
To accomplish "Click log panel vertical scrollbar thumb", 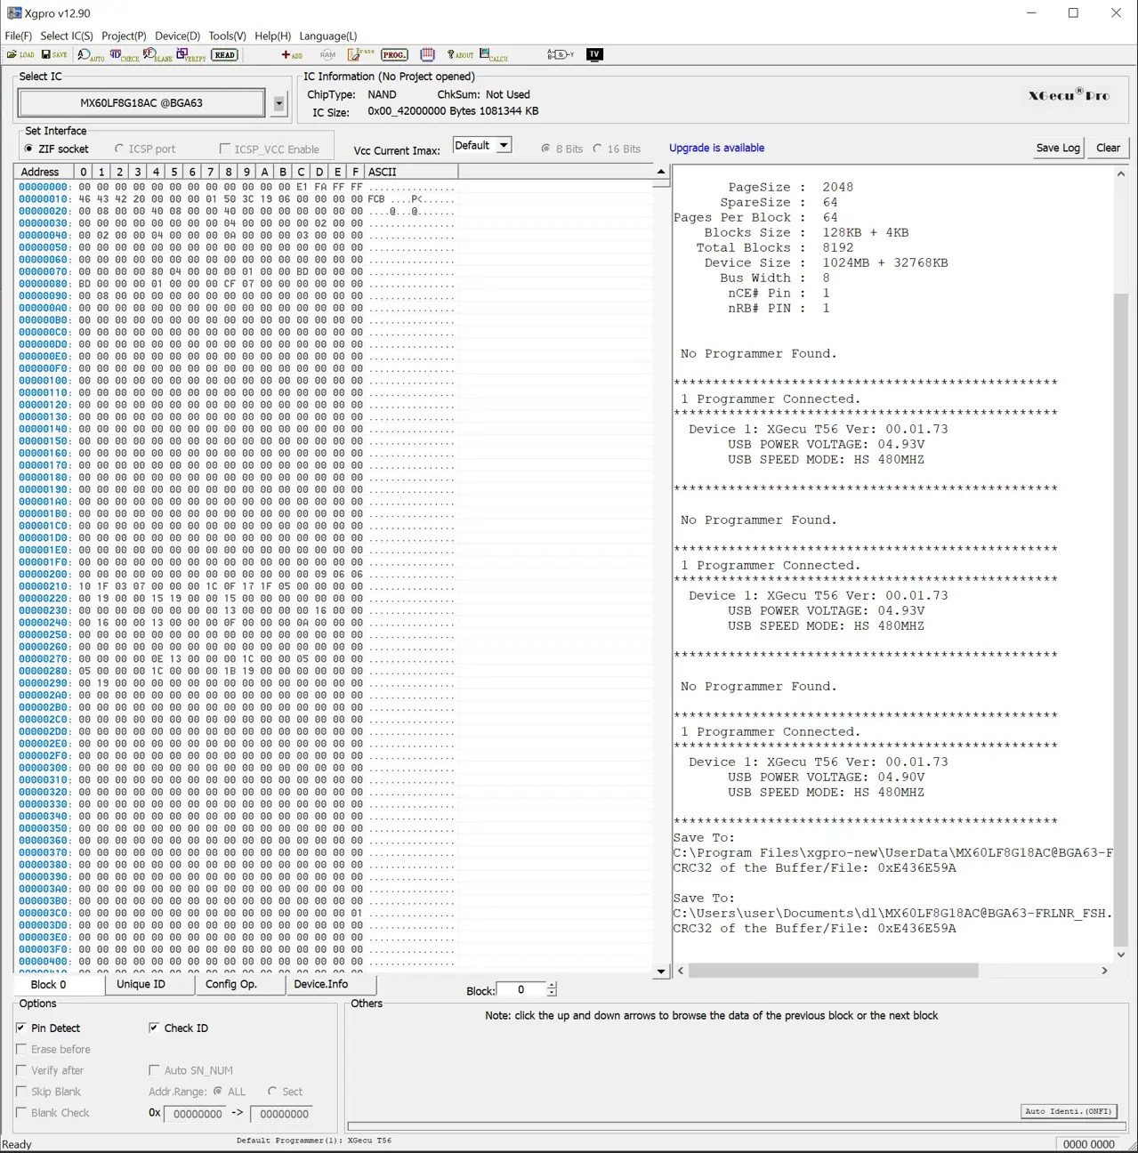I will coord(1121,620).
